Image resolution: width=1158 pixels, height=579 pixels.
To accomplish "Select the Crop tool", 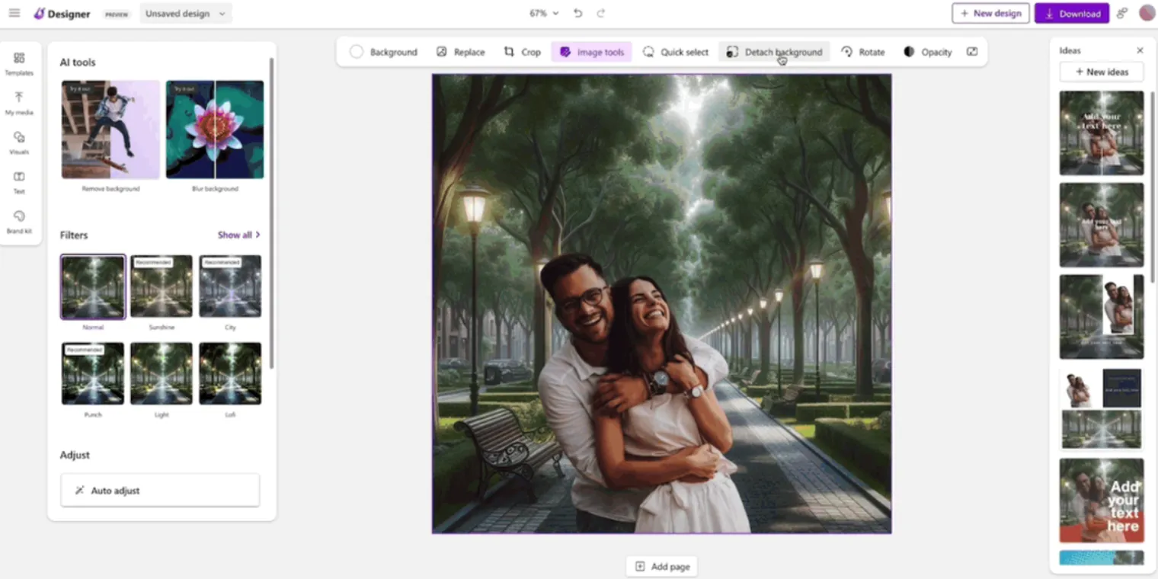I will pos(522,52).
